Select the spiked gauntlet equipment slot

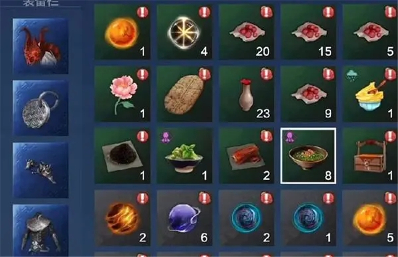pos(40,170)
